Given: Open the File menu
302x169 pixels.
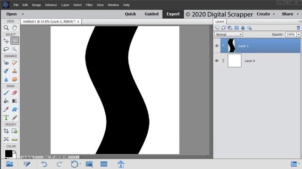Looking at the screenshot, I should click(16, 5).
